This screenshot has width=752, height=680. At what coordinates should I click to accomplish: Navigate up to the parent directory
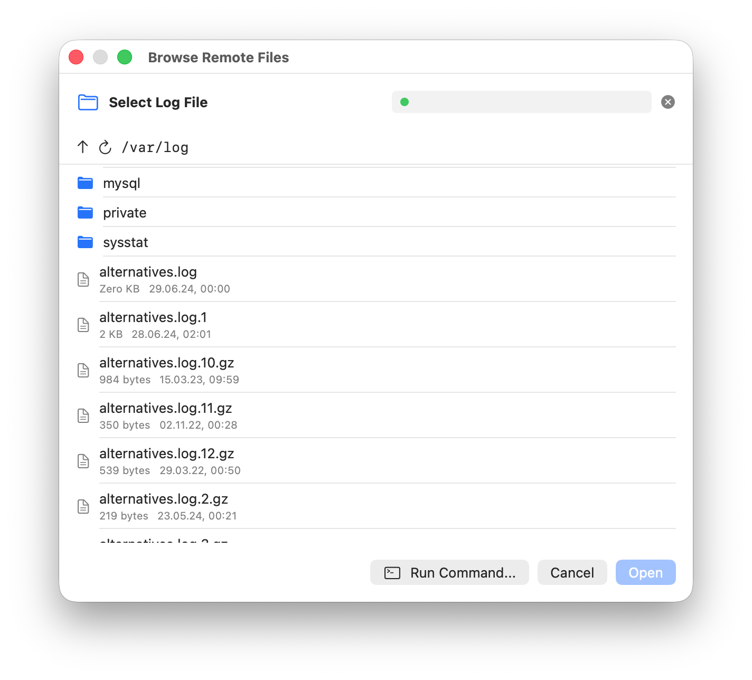click(82, 147)
